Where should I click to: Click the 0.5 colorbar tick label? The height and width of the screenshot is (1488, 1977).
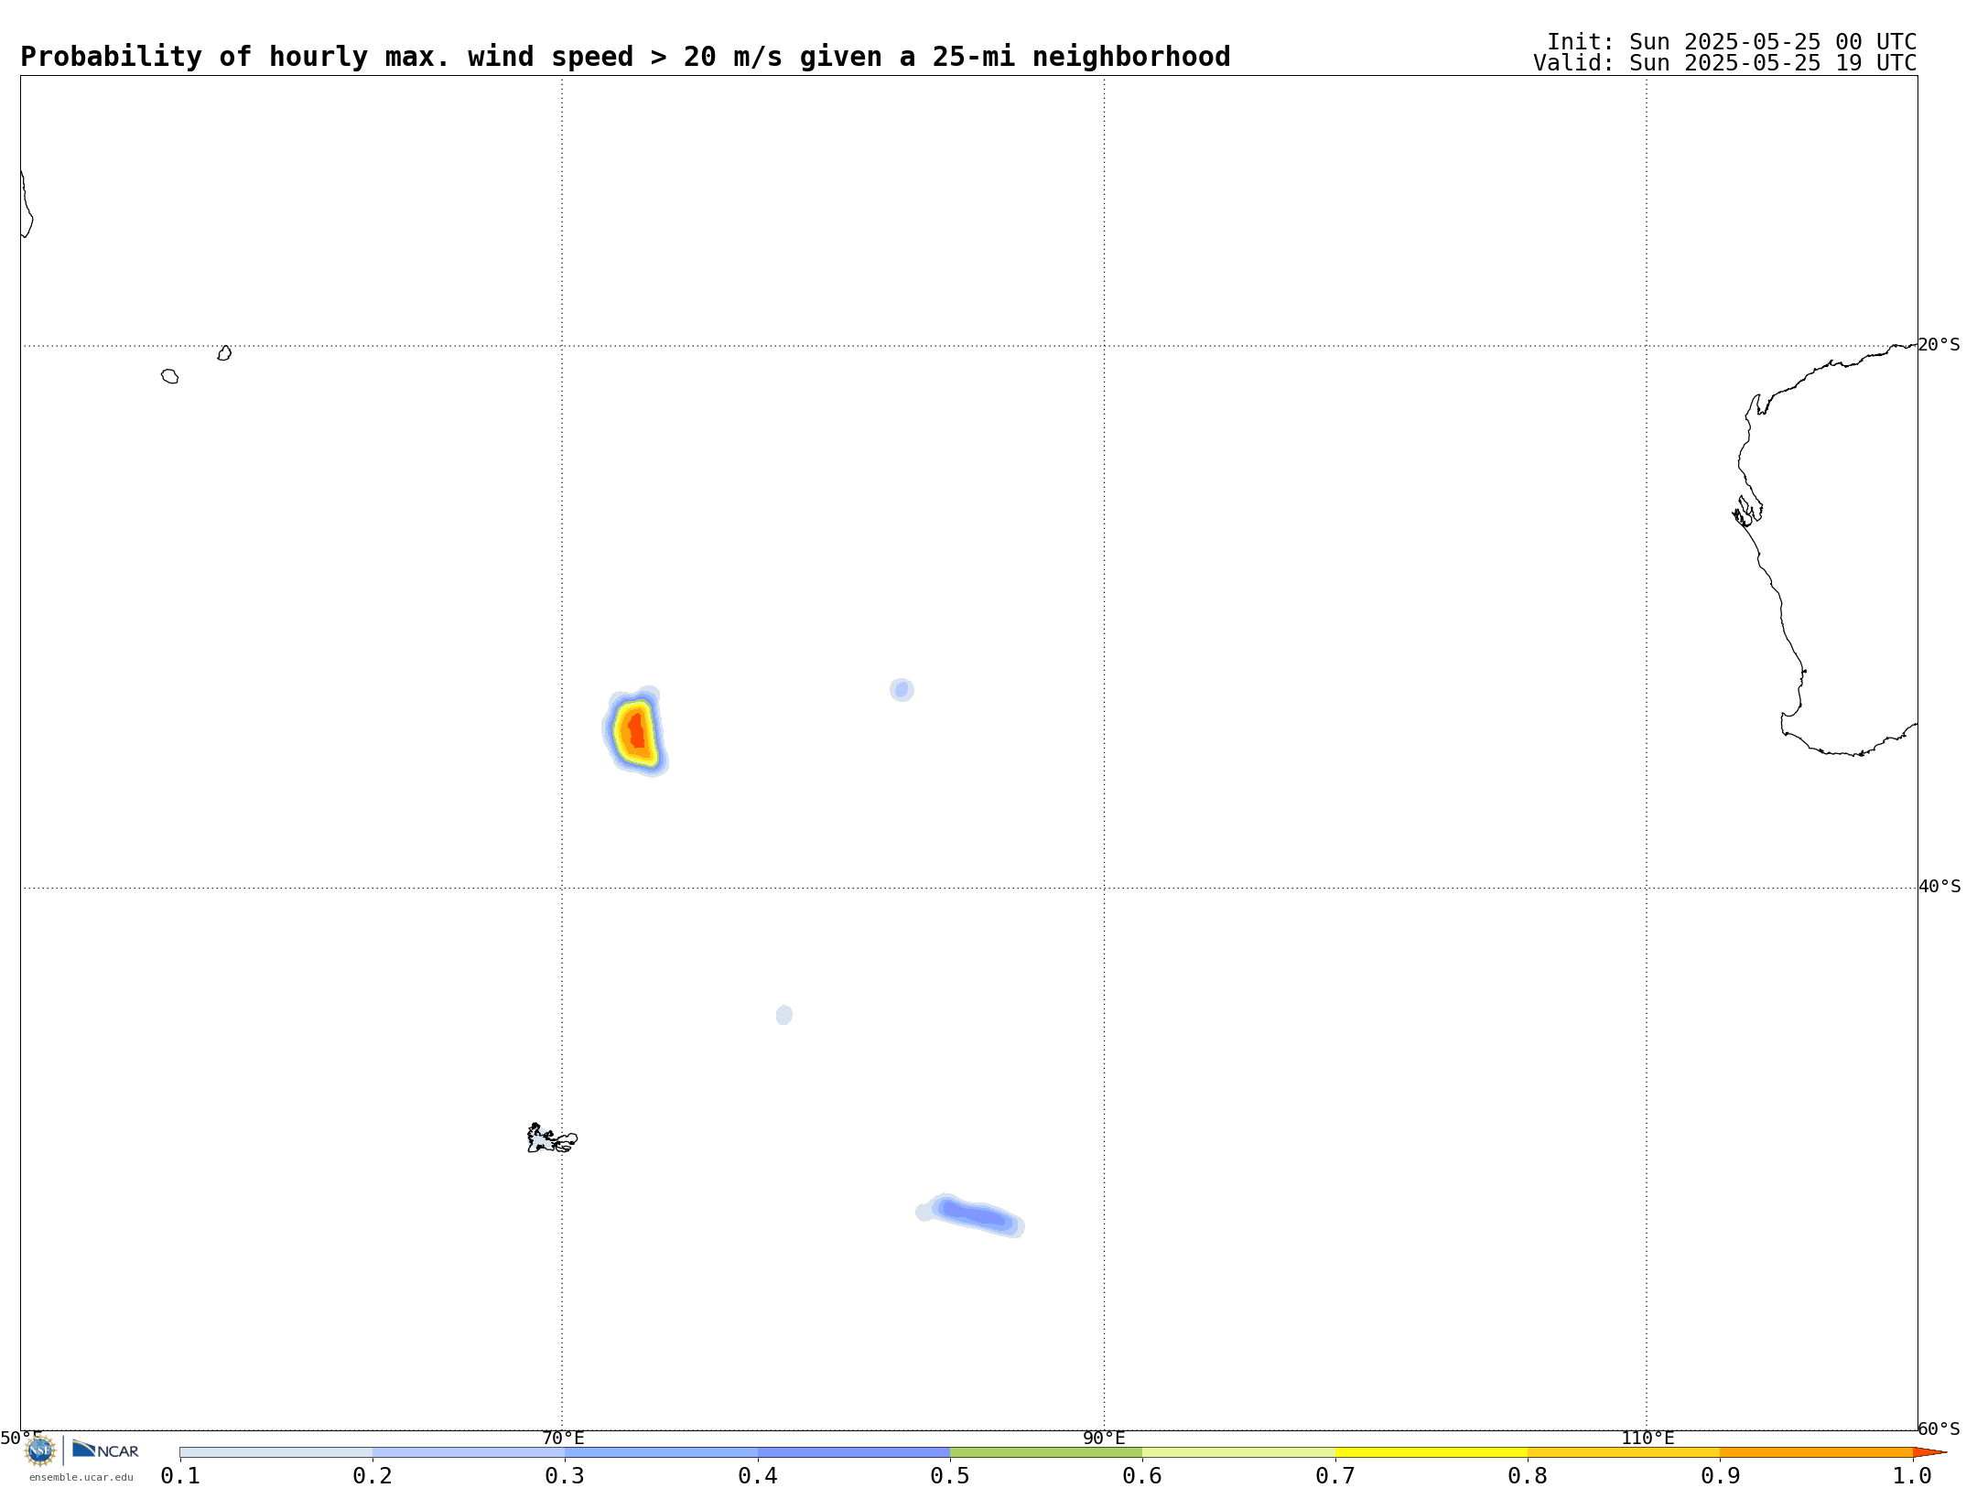950,1475
